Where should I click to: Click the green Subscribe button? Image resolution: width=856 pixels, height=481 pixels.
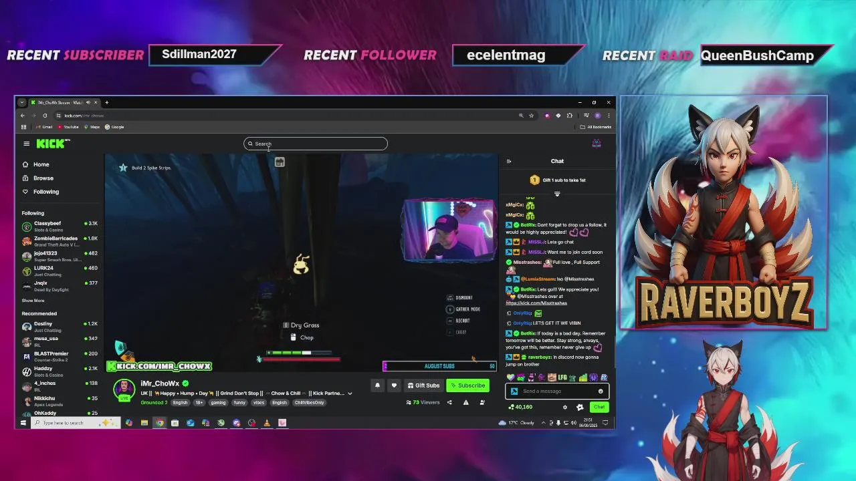467,385
